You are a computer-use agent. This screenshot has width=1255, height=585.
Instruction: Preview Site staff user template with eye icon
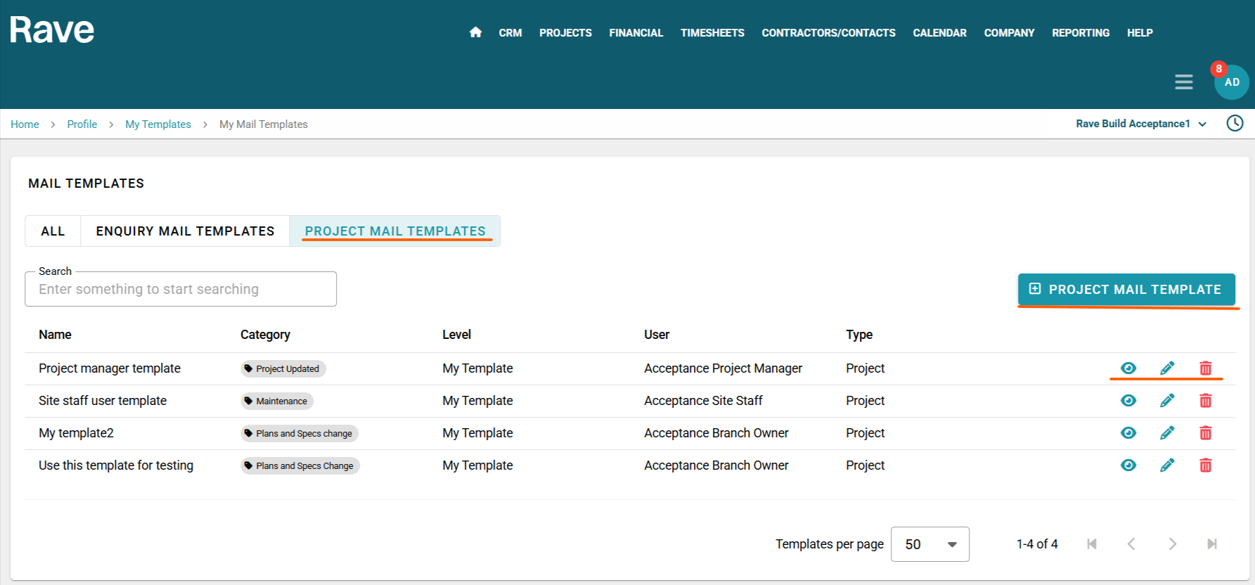(1128, 401)
